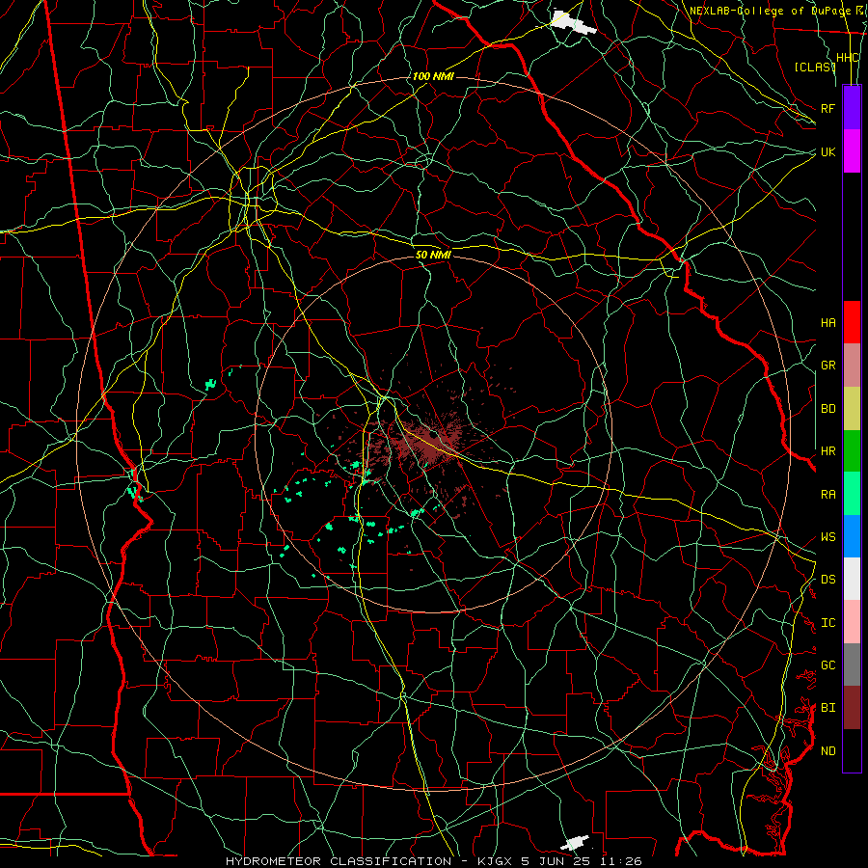Click the KJGX station identifier
The image size is (868, 868).
pos(496,861)
